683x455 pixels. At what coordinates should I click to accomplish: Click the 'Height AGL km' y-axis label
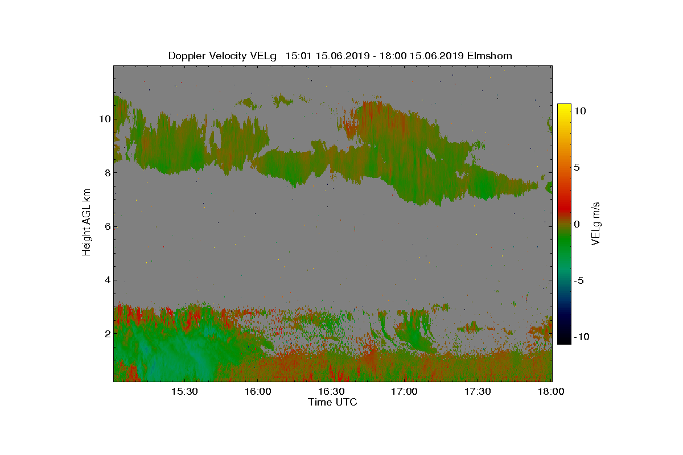point(87,223)
